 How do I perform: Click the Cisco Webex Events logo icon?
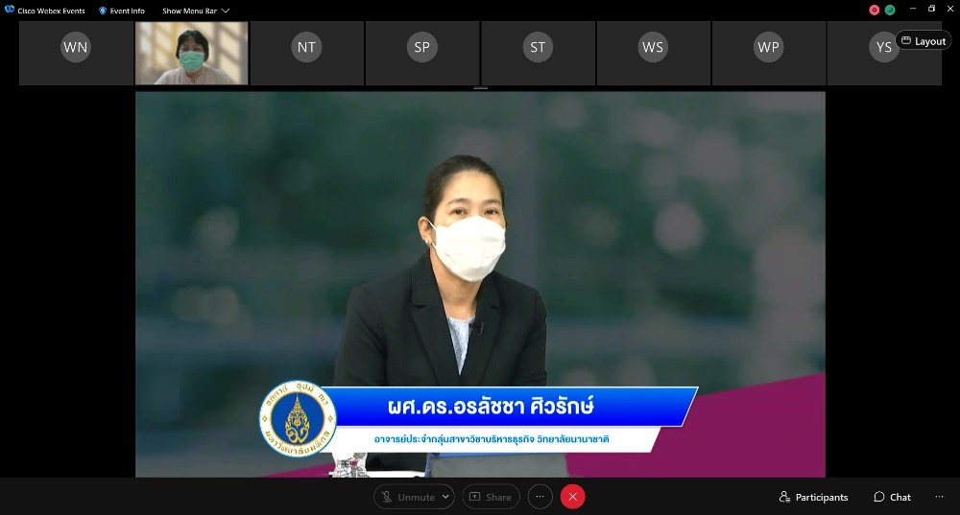tap(10, 11)
